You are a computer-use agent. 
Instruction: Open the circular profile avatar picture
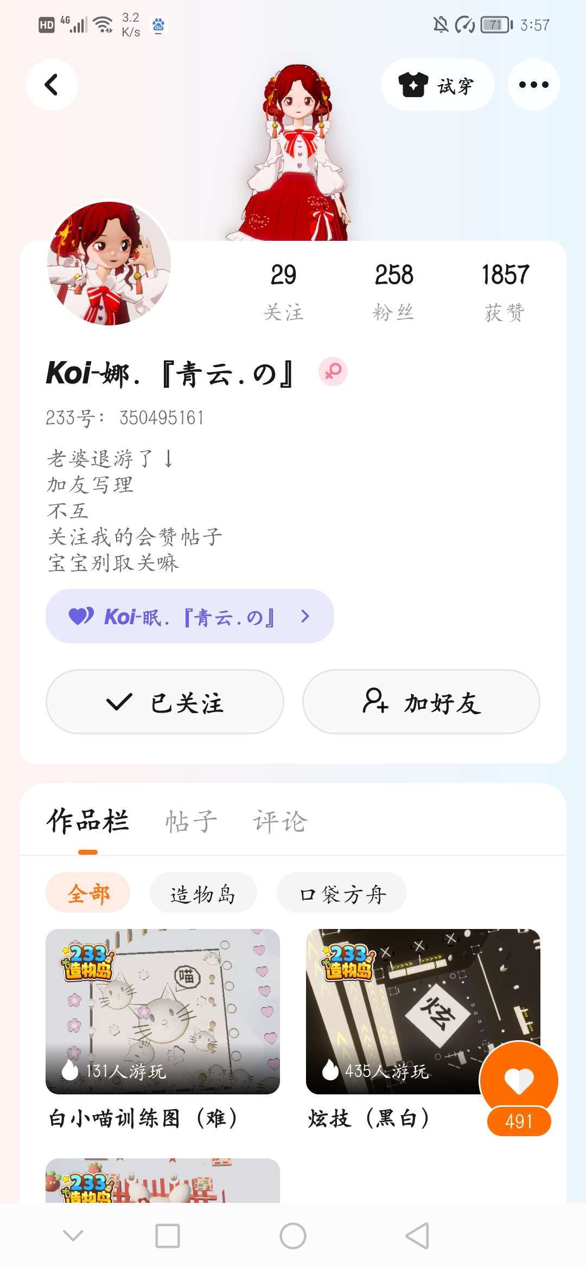coord(109,264)
